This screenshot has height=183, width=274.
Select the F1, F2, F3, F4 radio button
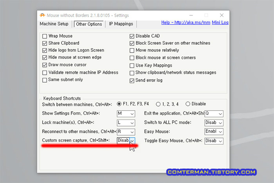pos(119,104)
